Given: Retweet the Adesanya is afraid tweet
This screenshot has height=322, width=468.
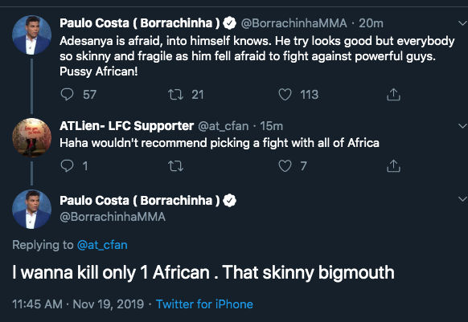Looking at the screenshot, I should point(175,95).
